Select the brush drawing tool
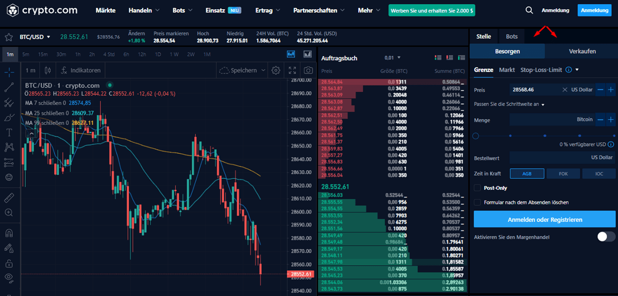Image resolution: width=618 pixels, height=296 pixels. point(9,118)
